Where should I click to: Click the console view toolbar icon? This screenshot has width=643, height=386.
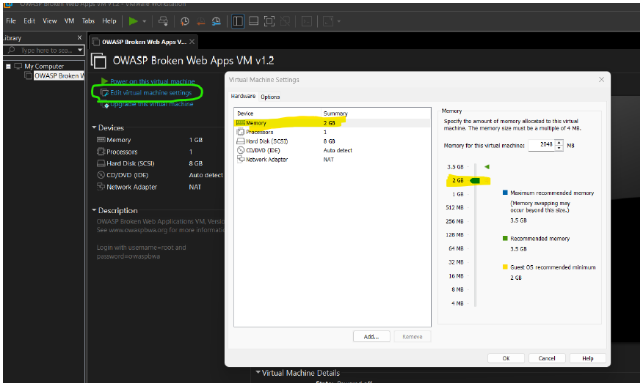point(307,21)
